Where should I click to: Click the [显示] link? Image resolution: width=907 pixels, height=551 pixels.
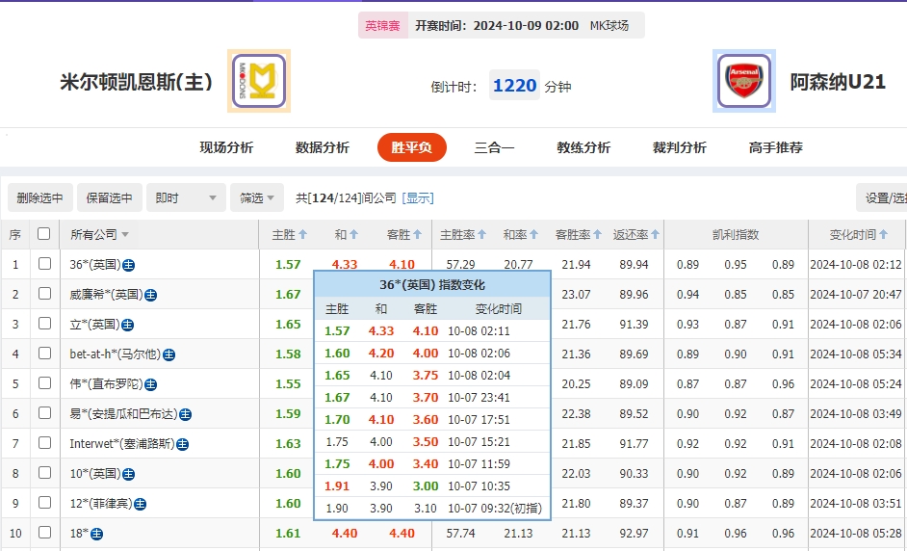[x=418, y=197]
